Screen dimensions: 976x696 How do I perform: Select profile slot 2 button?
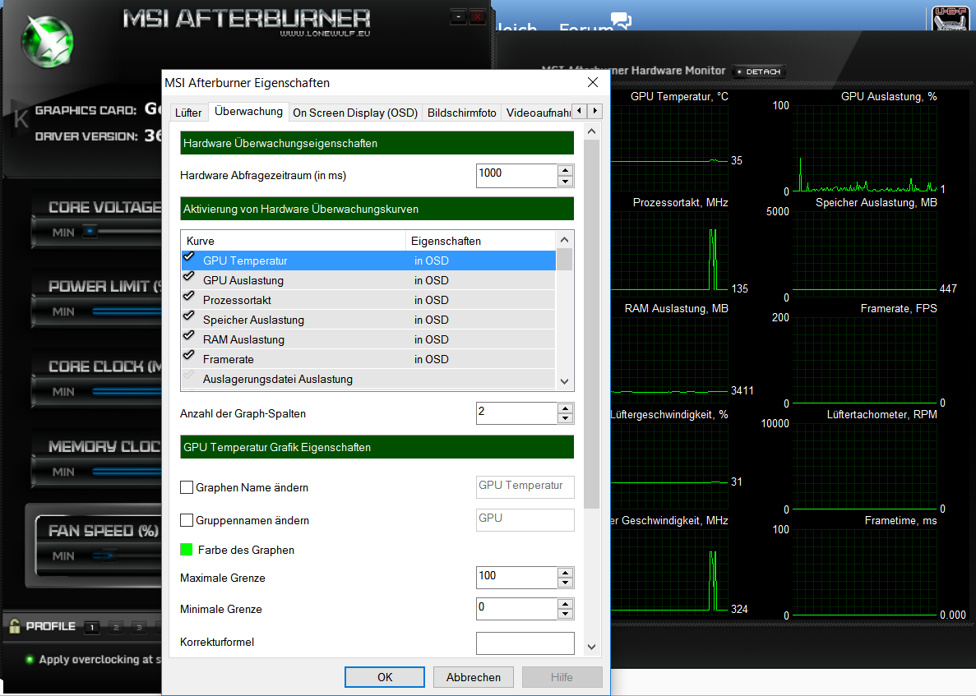click(x=116, y=627)
